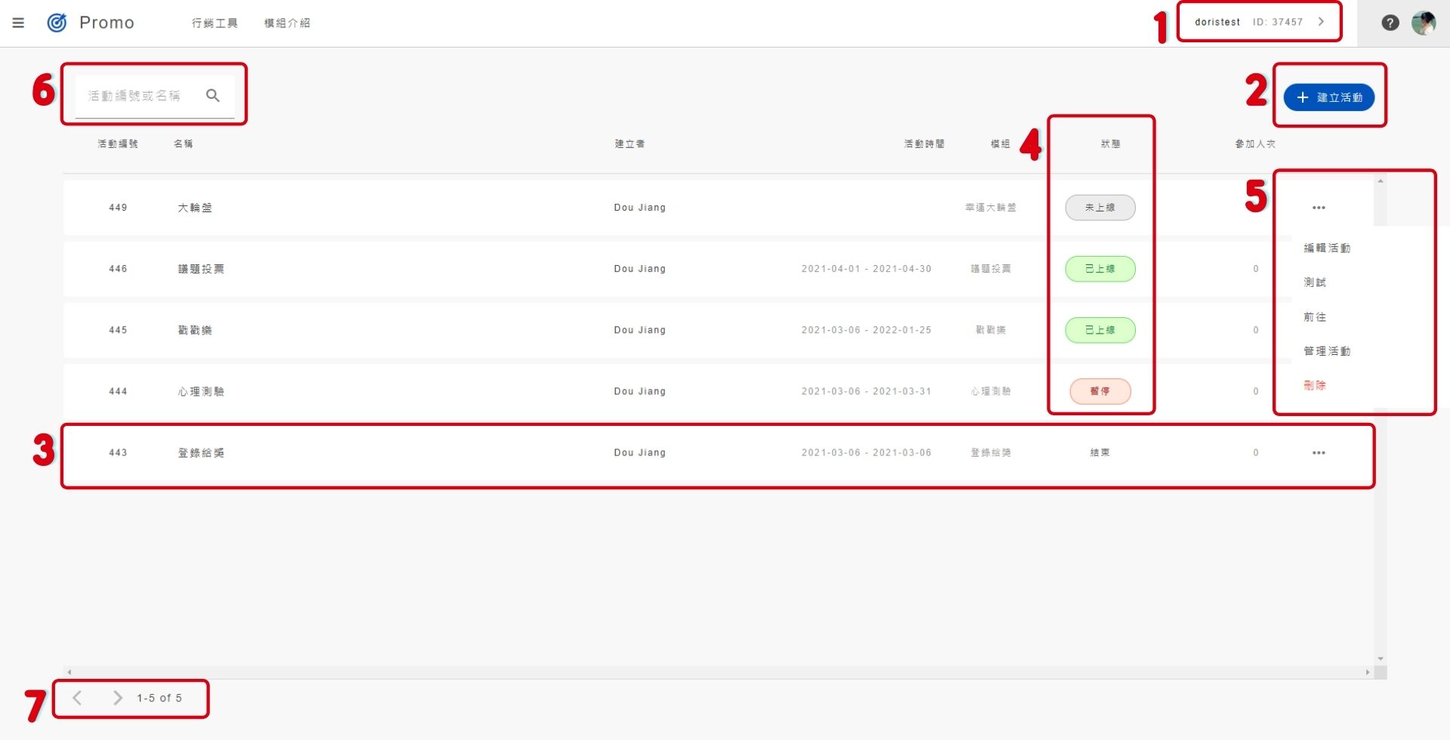Click the search magnifier icon
1450x740 pixels.
(213, 95)
